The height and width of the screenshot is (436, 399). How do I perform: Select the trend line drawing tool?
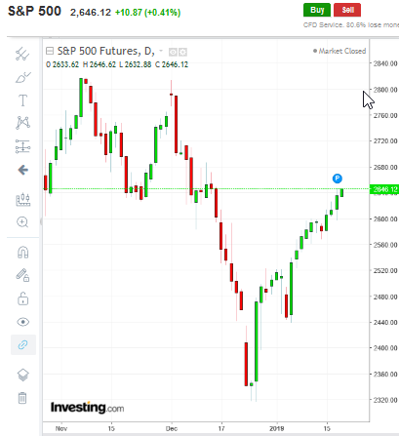coord(22,54)
